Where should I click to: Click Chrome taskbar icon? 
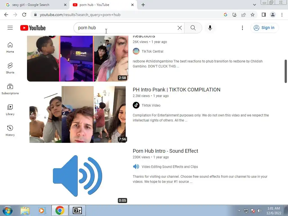tap(60, 210)
